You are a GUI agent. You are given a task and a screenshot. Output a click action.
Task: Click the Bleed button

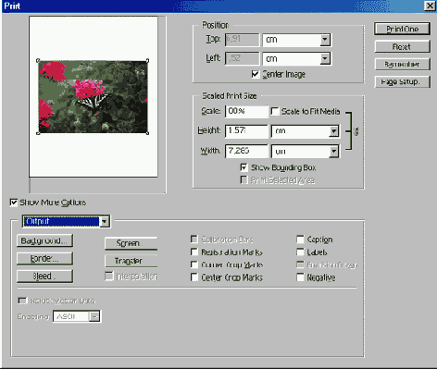[x=44, y=277]
